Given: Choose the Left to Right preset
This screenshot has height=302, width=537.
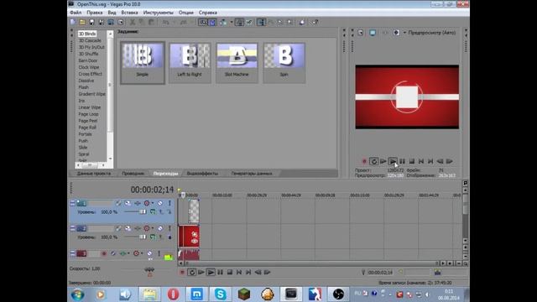Looking at the screenshot, I should point(190,62).
